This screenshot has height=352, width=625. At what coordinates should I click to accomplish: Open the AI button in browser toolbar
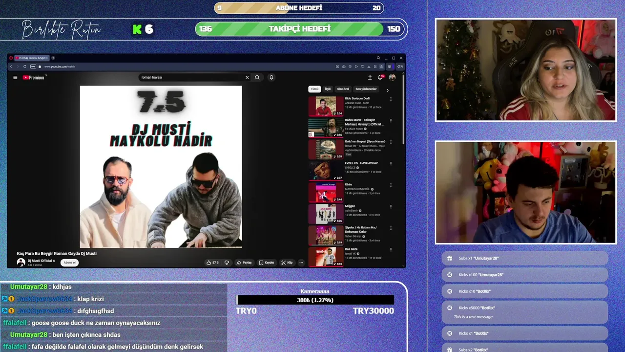click(x=400, y=66)
